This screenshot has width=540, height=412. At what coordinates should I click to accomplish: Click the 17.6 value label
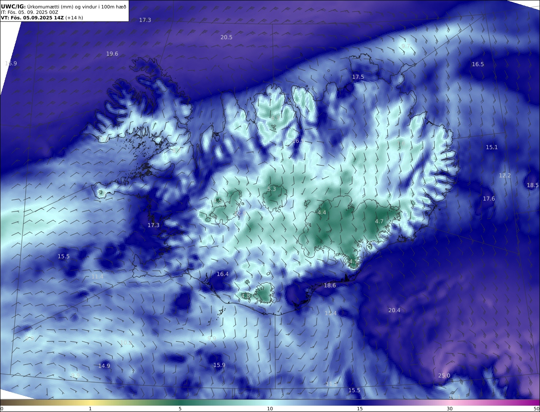(x=489, y=199)
